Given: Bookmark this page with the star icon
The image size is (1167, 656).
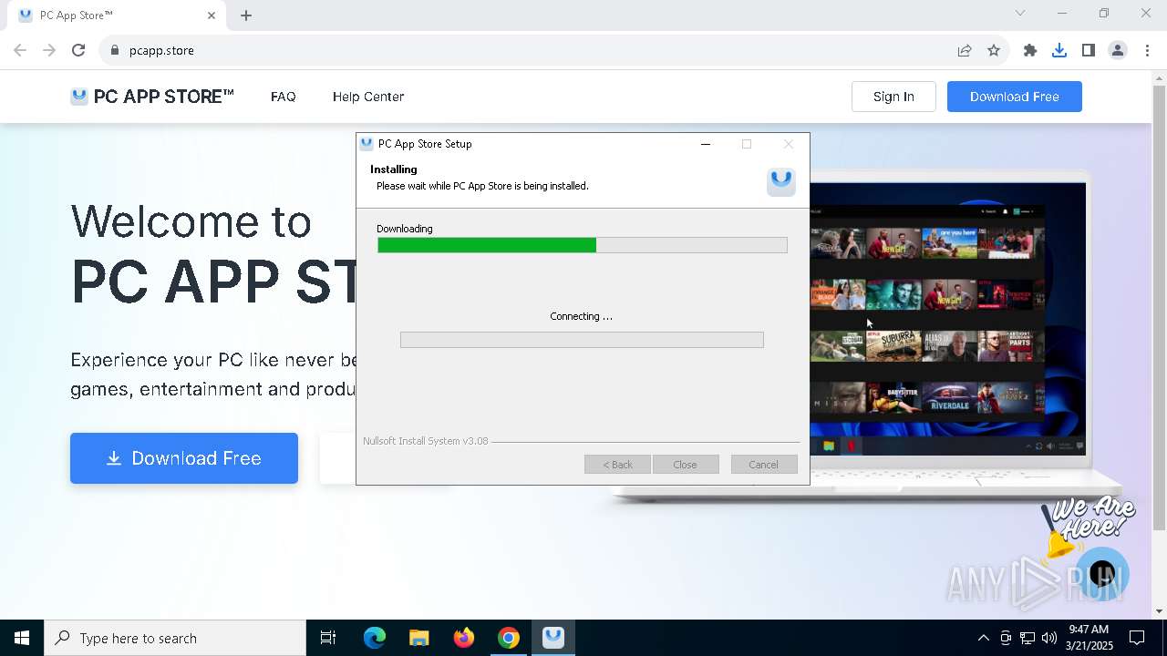Looking at the screenshot, I should 994,50.
